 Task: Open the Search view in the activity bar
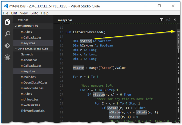point(8,34)
